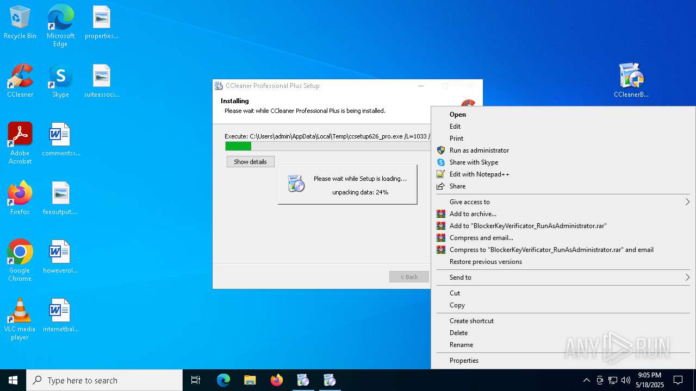Select Compress and email...
The height and width of the screenshot is (391, 696).
[563, 238]
